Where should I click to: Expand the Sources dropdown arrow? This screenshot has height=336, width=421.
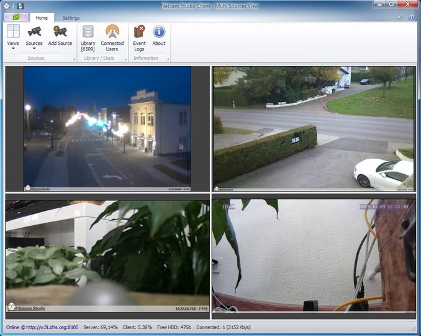tap(34, 49)
